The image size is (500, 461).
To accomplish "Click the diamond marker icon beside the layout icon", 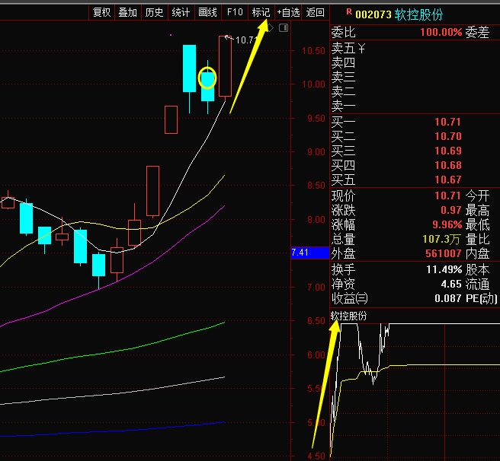I will (271, 28).
